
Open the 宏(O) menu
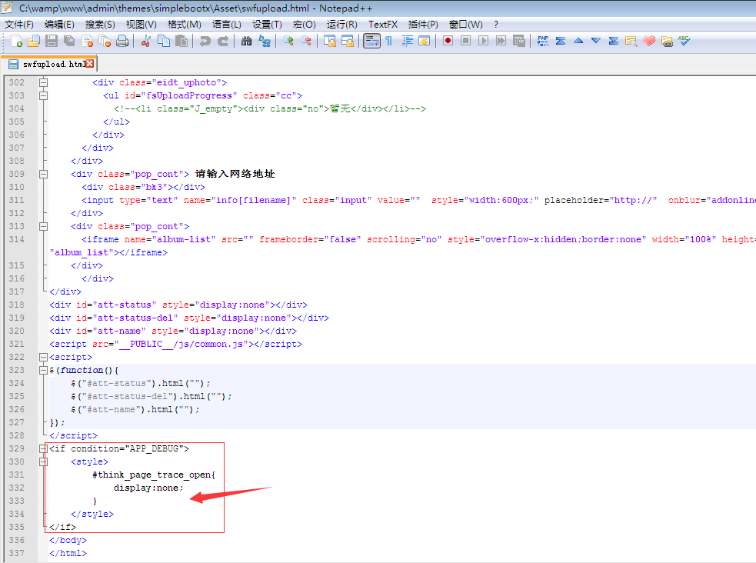305,25
